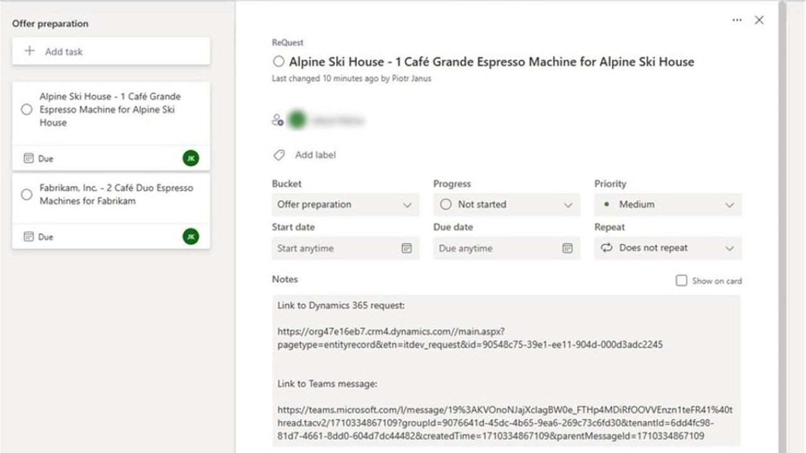806x453 pixels.
Task: Click the 'Link to Dynamics 365 request:' note line
Action: (341, 306)
